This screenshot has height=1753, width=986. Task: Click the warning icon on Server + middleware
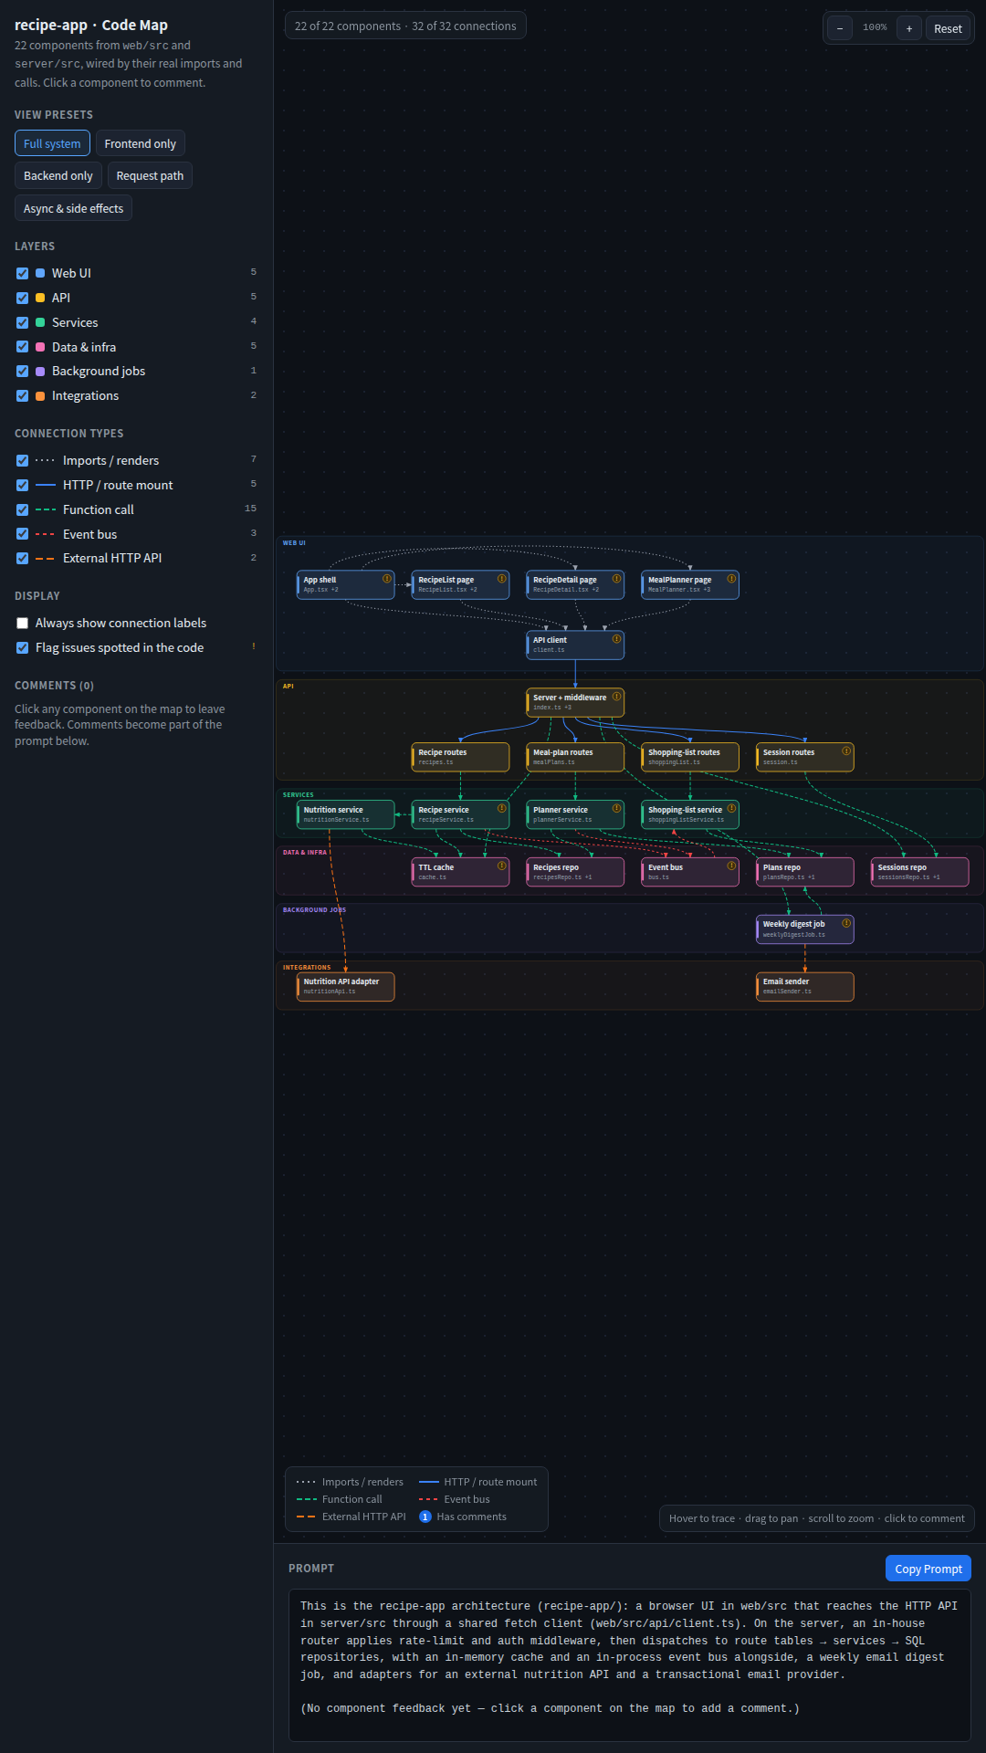click(x=617, y=697)
